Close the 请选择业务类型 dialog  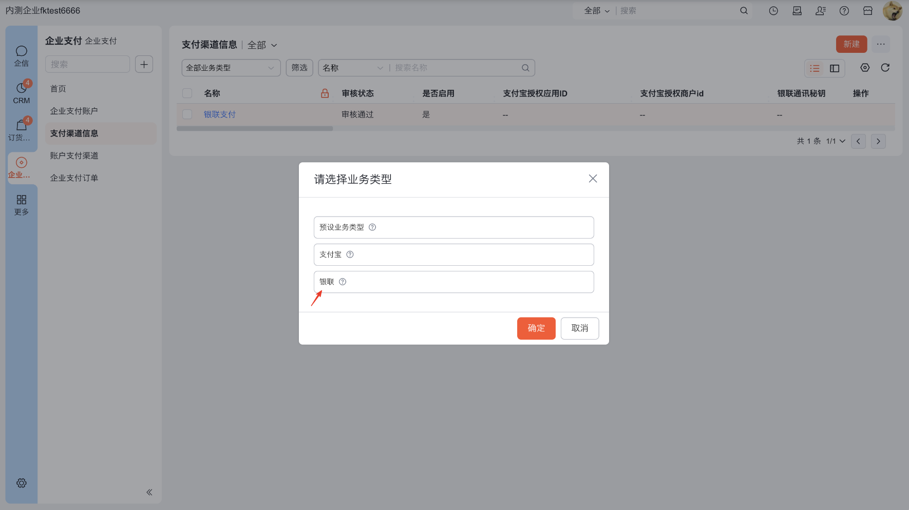coord(593,179)
